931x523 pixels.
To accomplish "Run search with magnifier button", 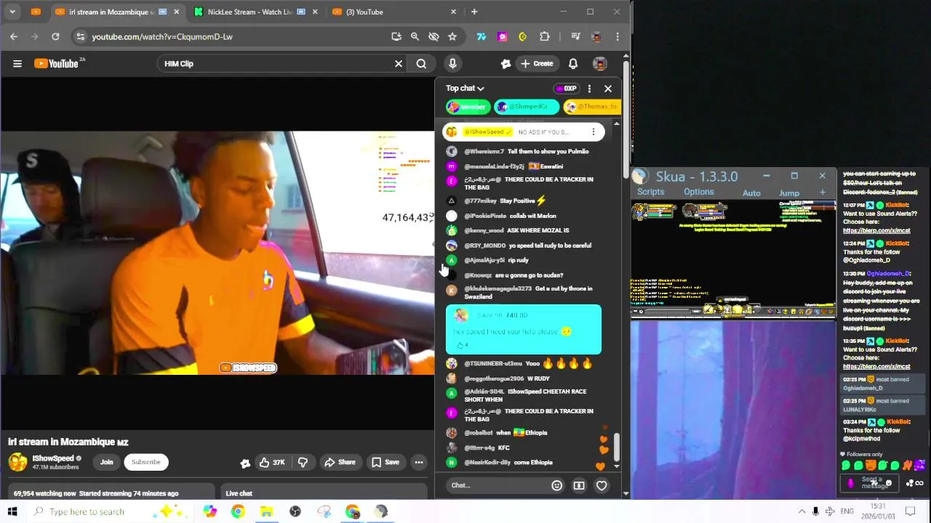I will pos(421,64).
